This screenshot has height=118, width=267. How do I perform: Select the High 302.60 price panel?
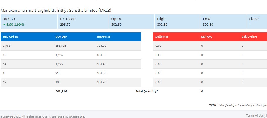pyautogui.click(x=177, y=22)
